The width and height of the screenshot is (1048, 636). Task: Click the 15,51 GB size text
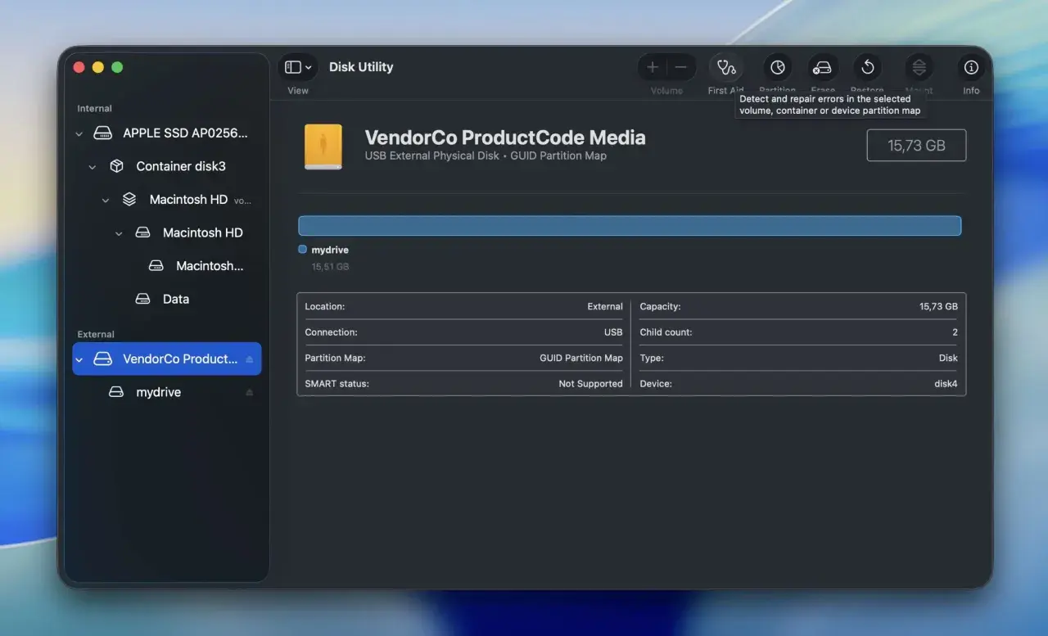click(x=330, y=267)
